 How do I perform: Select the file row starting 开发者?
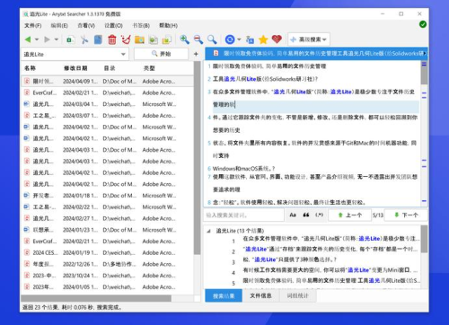107,196
